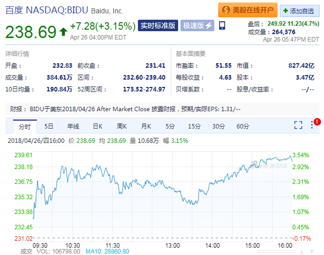Switch to 极速版 fast mode
This screenshot has width=324, height=255.
(x=197, y=26)
